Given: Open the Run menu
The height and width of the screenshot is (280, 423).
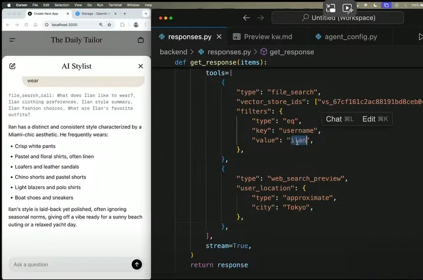Looking at the screenshot, I should (100, 5).
